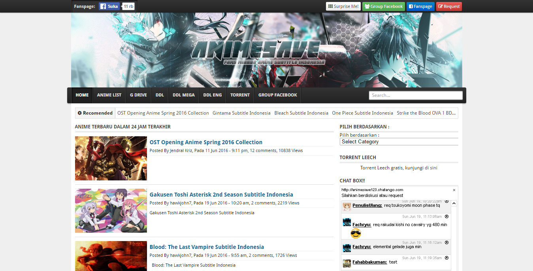Open the blue Fanspage button
Screen dimensions: 533x271
click(x=420, y=6)
